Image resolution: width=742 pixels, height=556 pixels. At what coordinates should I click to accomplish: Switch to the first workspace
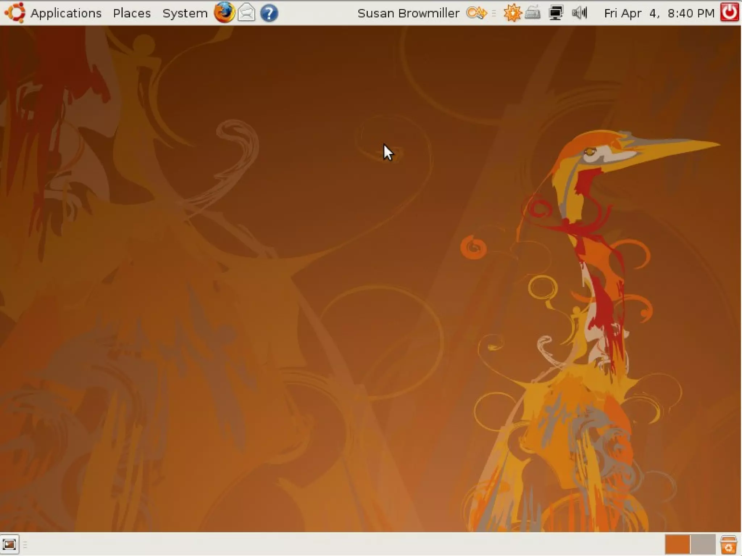(x=677, y=544)
